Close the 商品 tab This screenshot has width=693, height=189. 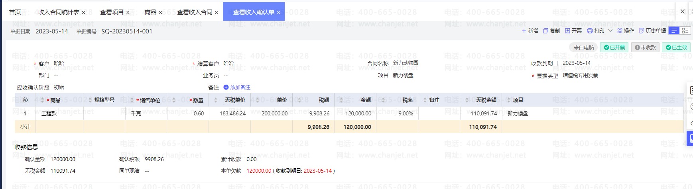click(x=160, y=13)
